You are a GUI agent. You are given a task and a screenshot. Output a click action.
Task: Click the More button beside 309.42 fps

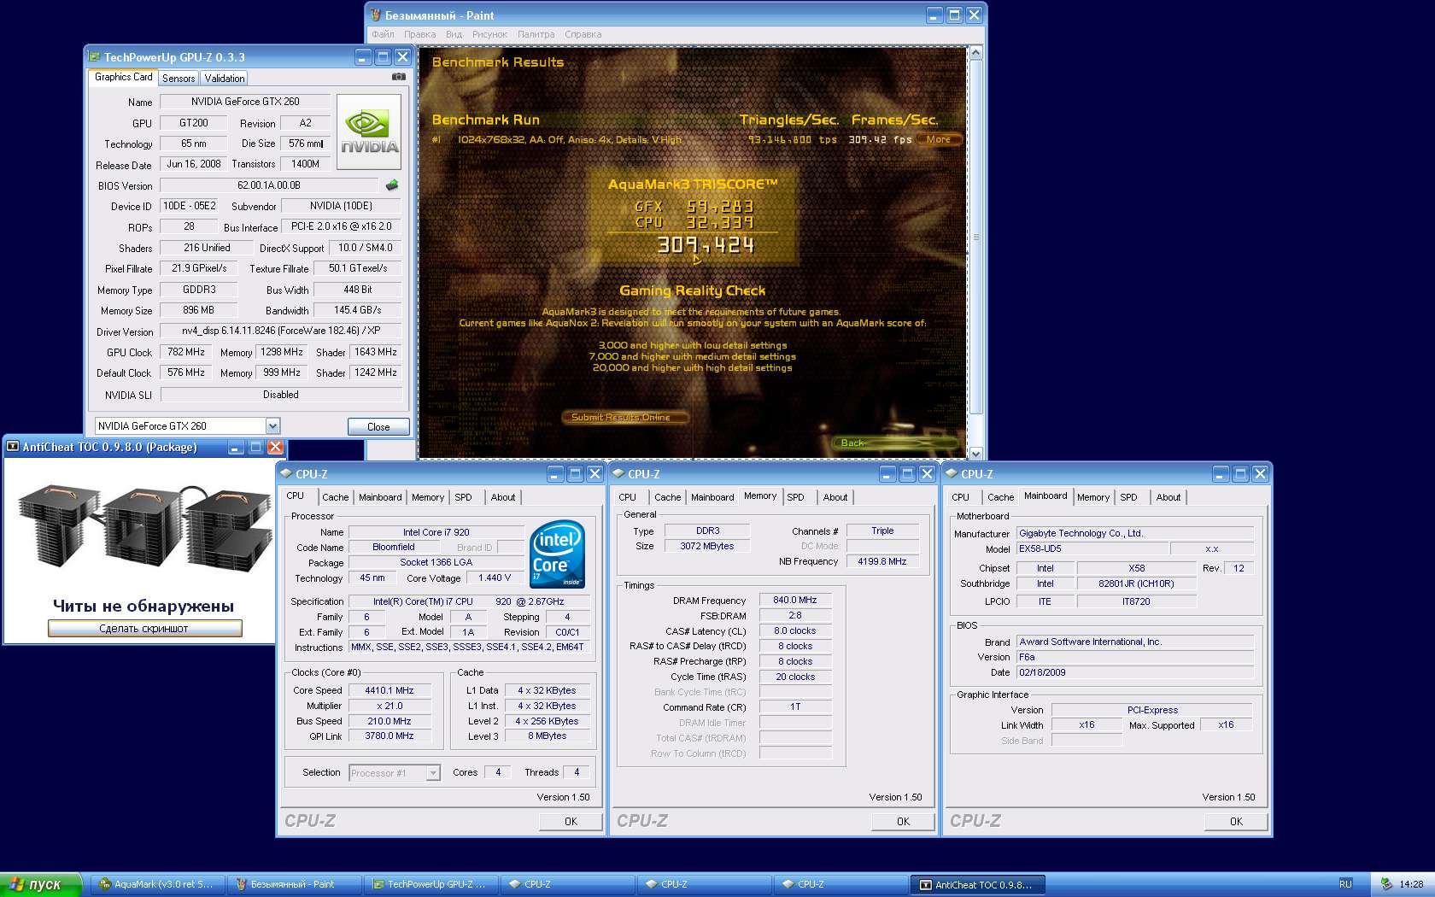pos(938,139)
